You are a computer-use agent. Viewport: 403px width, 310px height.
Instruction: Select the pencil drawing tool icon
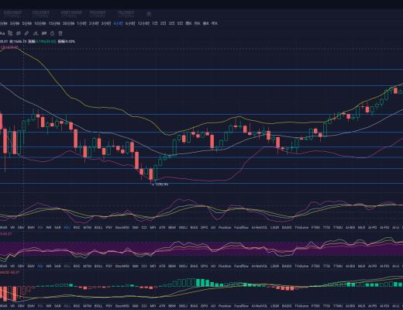pyautogui.click(x=27, y=33)
